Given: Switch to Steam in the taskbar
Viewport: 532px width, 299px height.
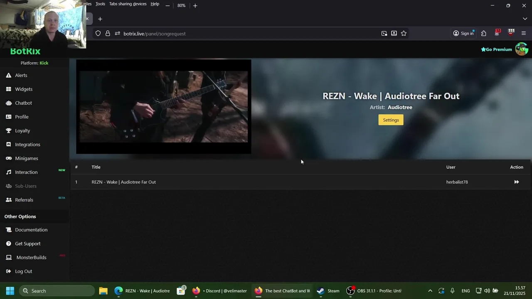Looking at the screenshot, I should click(x=328, y=291).
